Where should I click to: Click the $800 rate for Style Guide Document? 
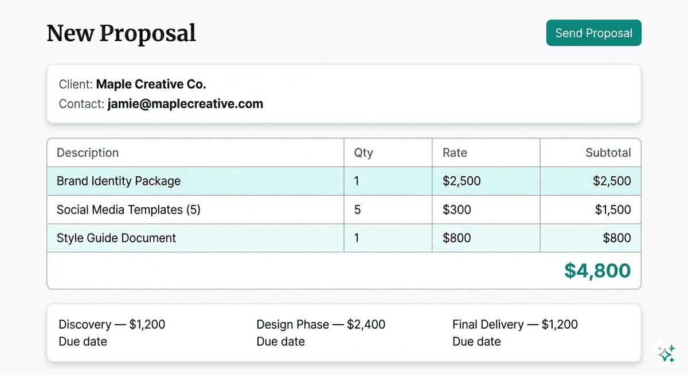coord(485,238)
